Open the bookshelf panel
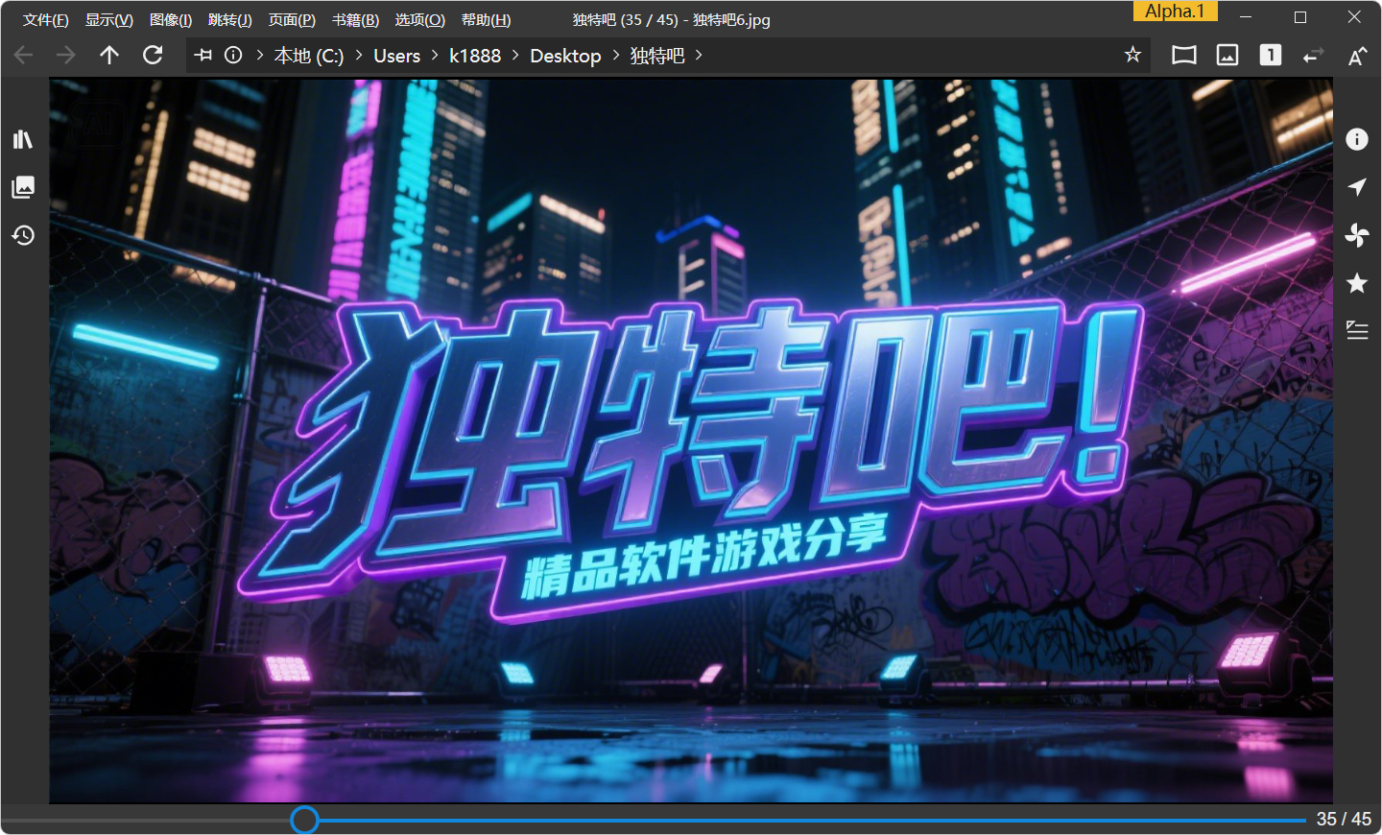The image size is (1382, 835). point(23,140)
